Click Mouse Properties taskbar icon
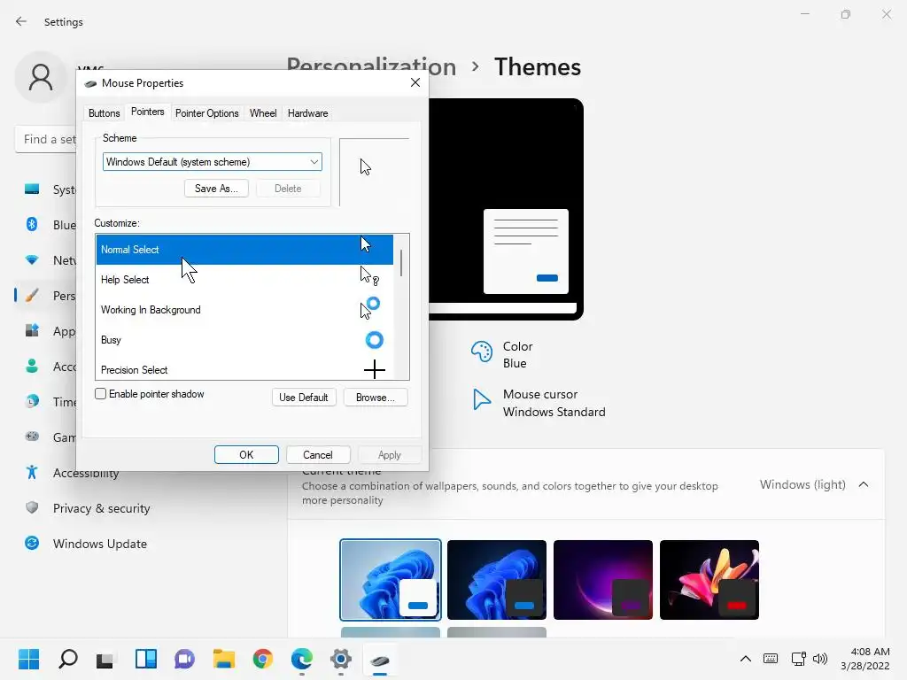907x680 pixels. [x=379, y=660]
